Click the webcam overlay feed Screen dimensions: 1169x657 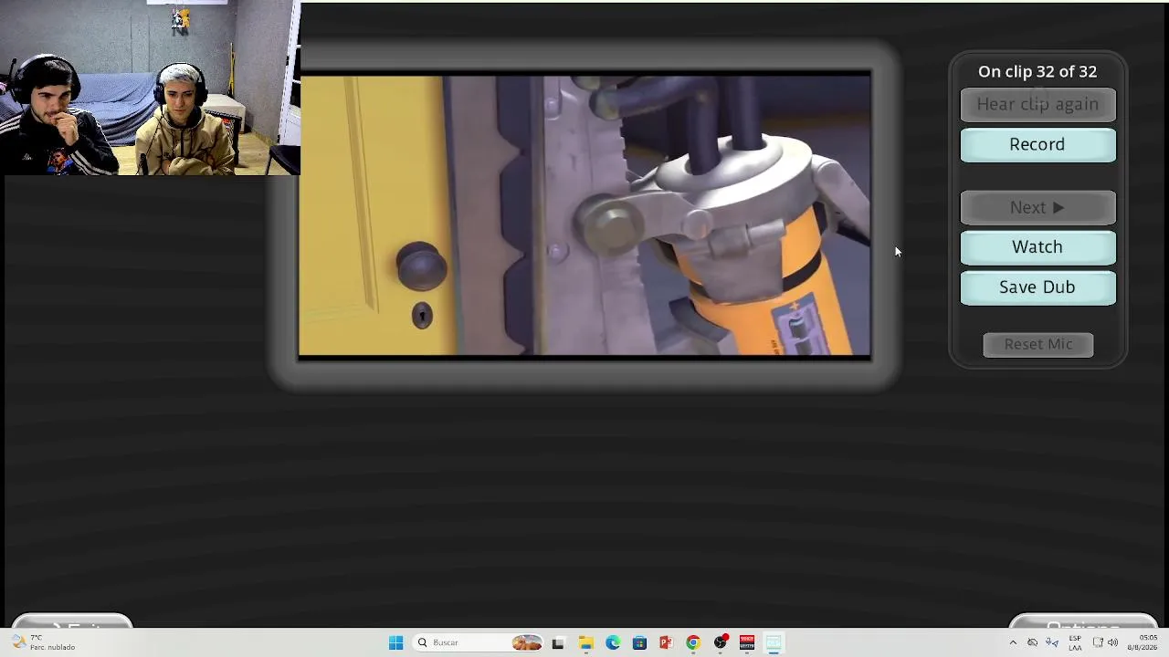click(150, 88)
